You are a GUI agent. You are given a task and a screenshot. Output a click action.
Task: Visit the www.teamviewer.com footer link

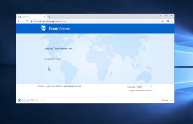click(x=72, y=86)
